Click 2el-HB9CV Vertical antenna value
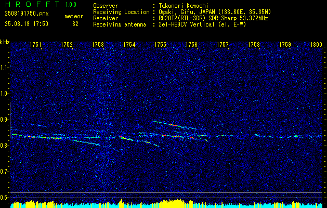The width and height of the screenshot is (327, 208). (x=202, y=24)
